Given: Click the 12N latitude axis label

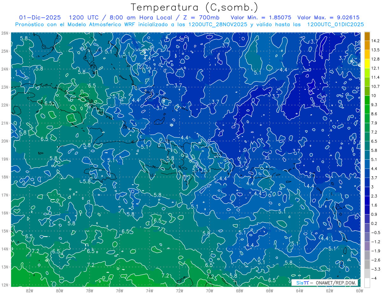Looking at the screenshot, I should coord(5,285).
